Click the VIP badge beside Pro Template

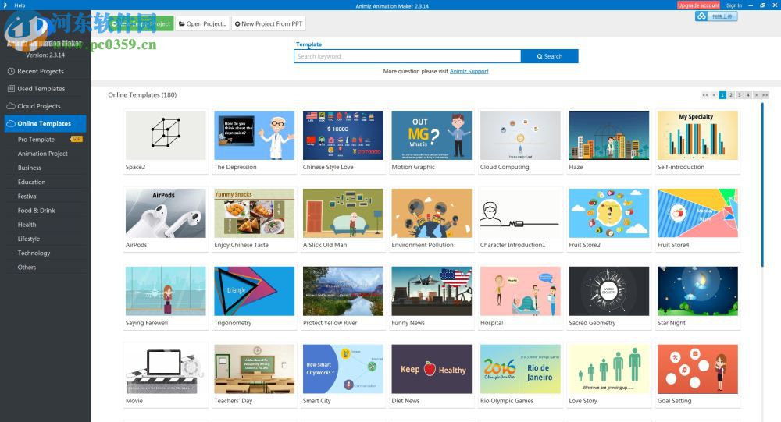tap(77, 140)
